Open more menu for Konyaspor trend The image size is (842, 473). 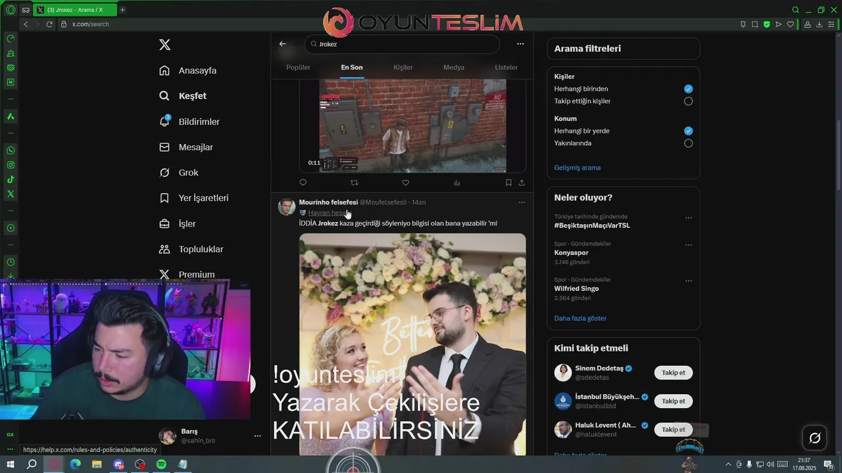689,245
